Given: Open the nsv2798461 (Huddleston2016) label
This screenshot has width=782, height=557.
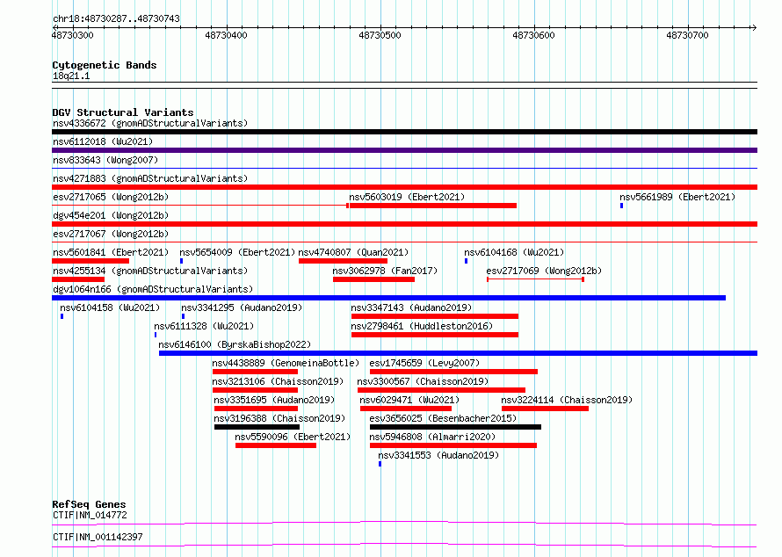Looking at the screenshot, I should click(422, 326).
